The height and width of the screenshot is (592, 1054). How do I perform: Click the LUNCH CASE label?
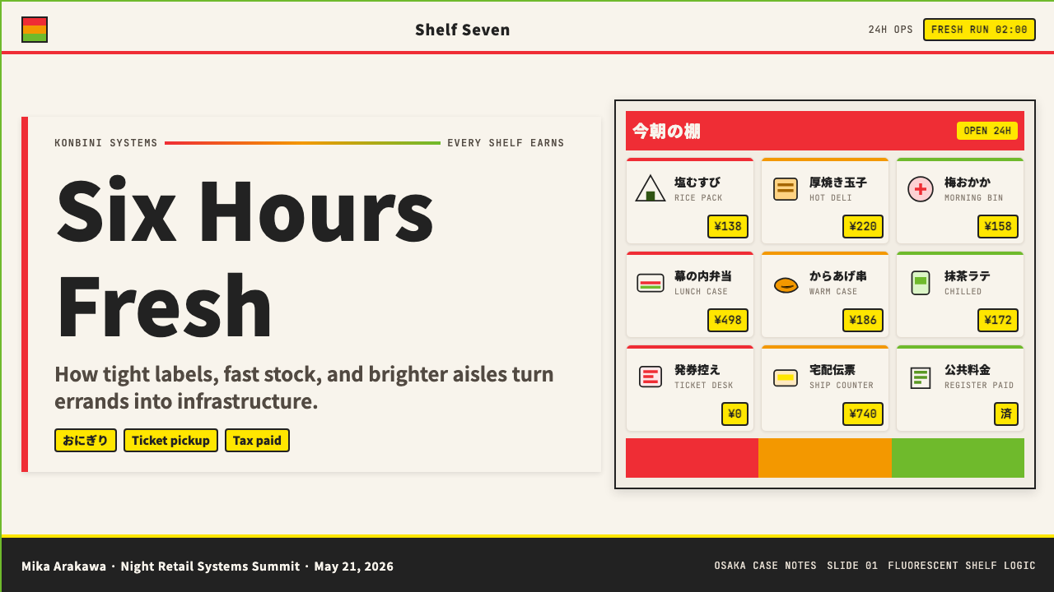[x=702, y=292]
